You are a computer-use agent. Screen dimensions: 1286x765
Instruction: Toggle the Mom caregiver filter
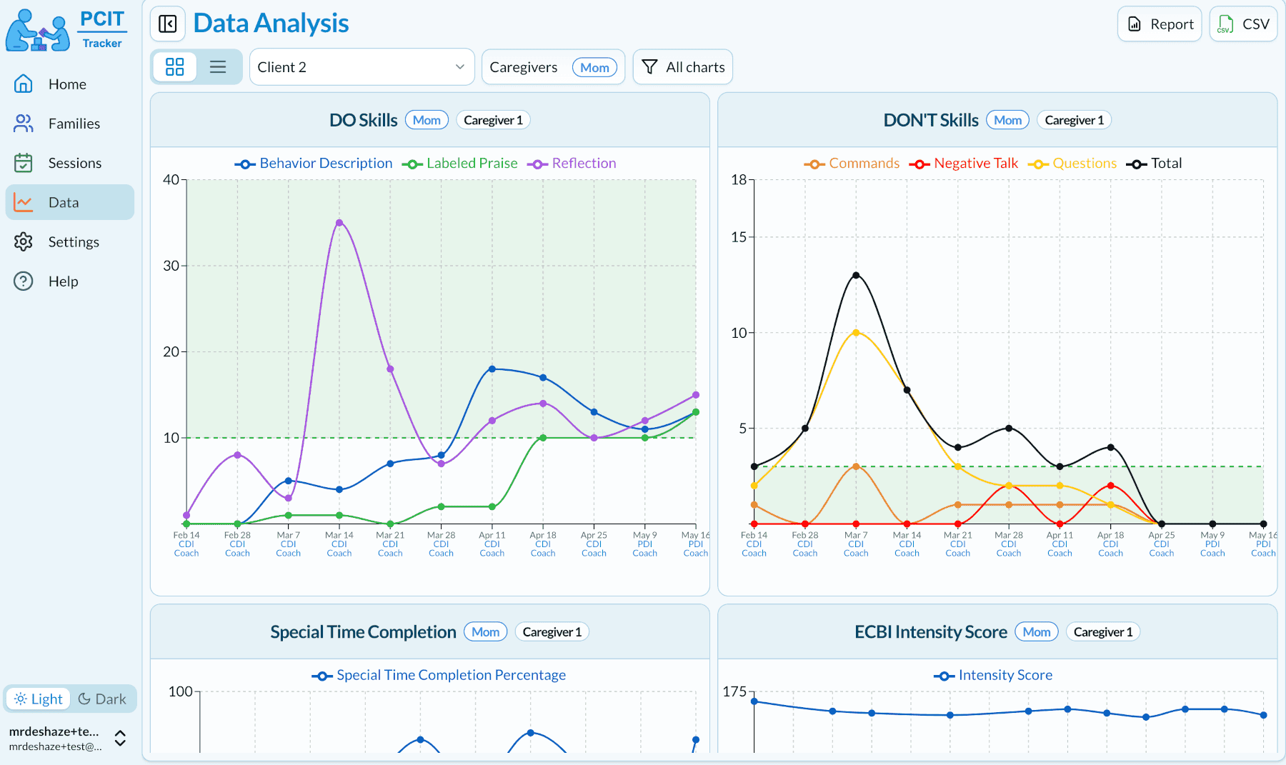(x=594, y=67)
